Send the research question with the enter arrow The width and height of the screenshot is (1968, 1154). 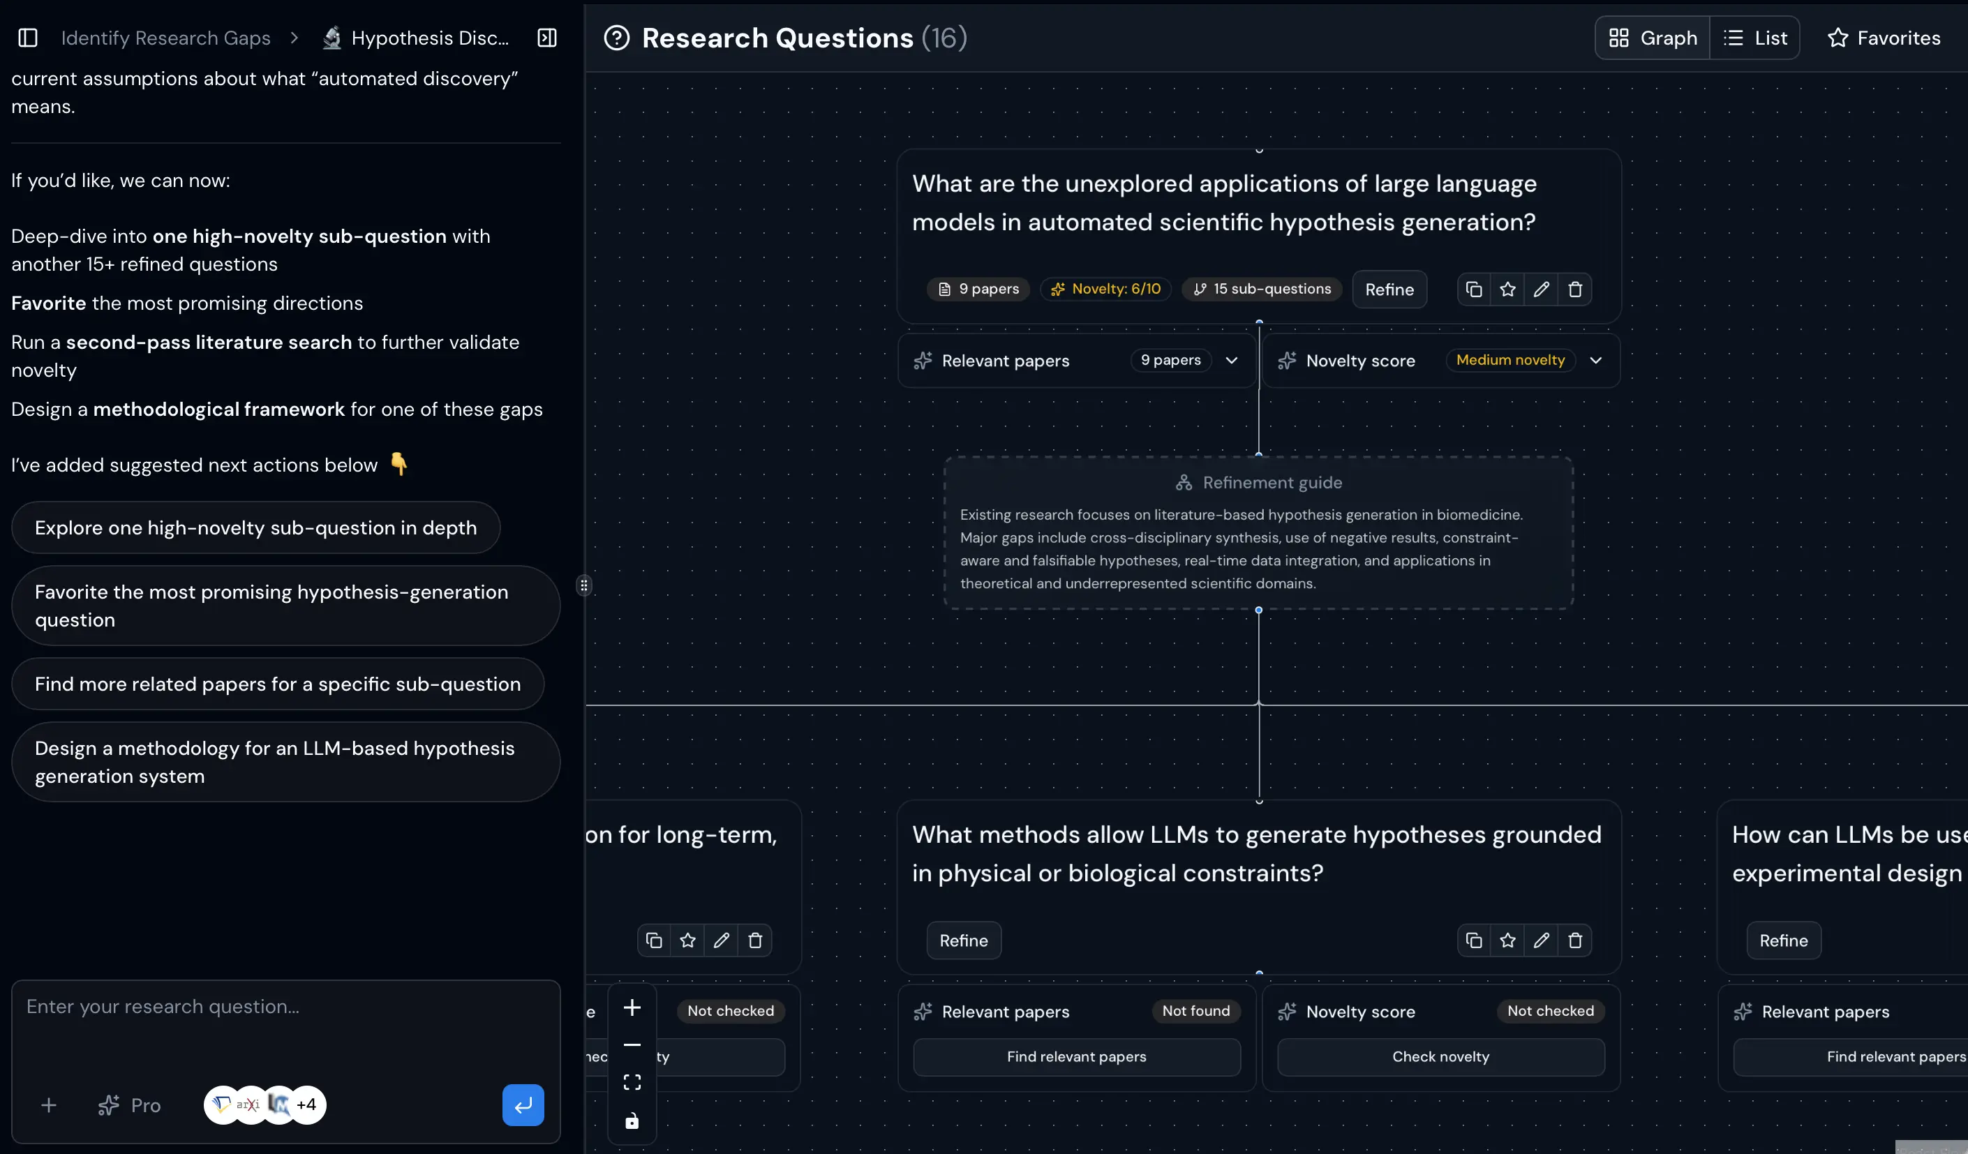point(523,1104)
